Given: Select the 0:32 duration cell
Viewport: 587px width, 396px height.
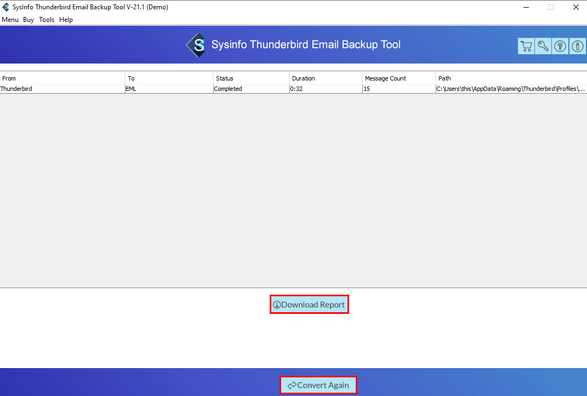Looking at the screenshot, I should tap(326, 89).
